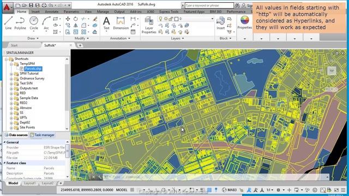Expand the Block panel dropdown
Image resolution: width=349 pixels, height=196 pixels.
click(225, 38)
